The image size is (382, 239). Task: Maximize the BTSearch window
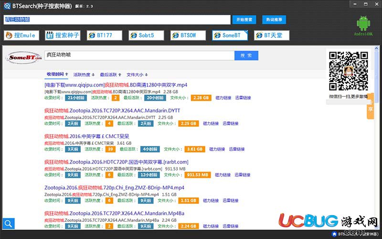pos(366,4)
